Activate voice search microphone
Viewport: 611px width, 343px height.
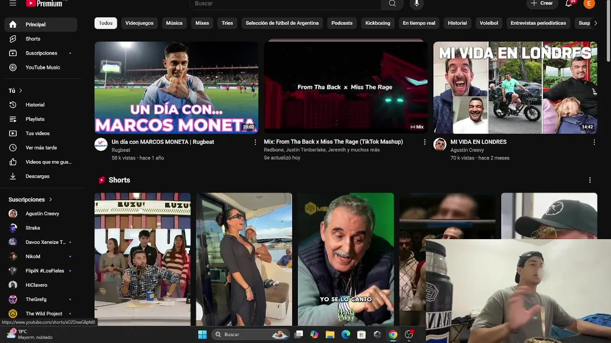[x=417, y=3]
